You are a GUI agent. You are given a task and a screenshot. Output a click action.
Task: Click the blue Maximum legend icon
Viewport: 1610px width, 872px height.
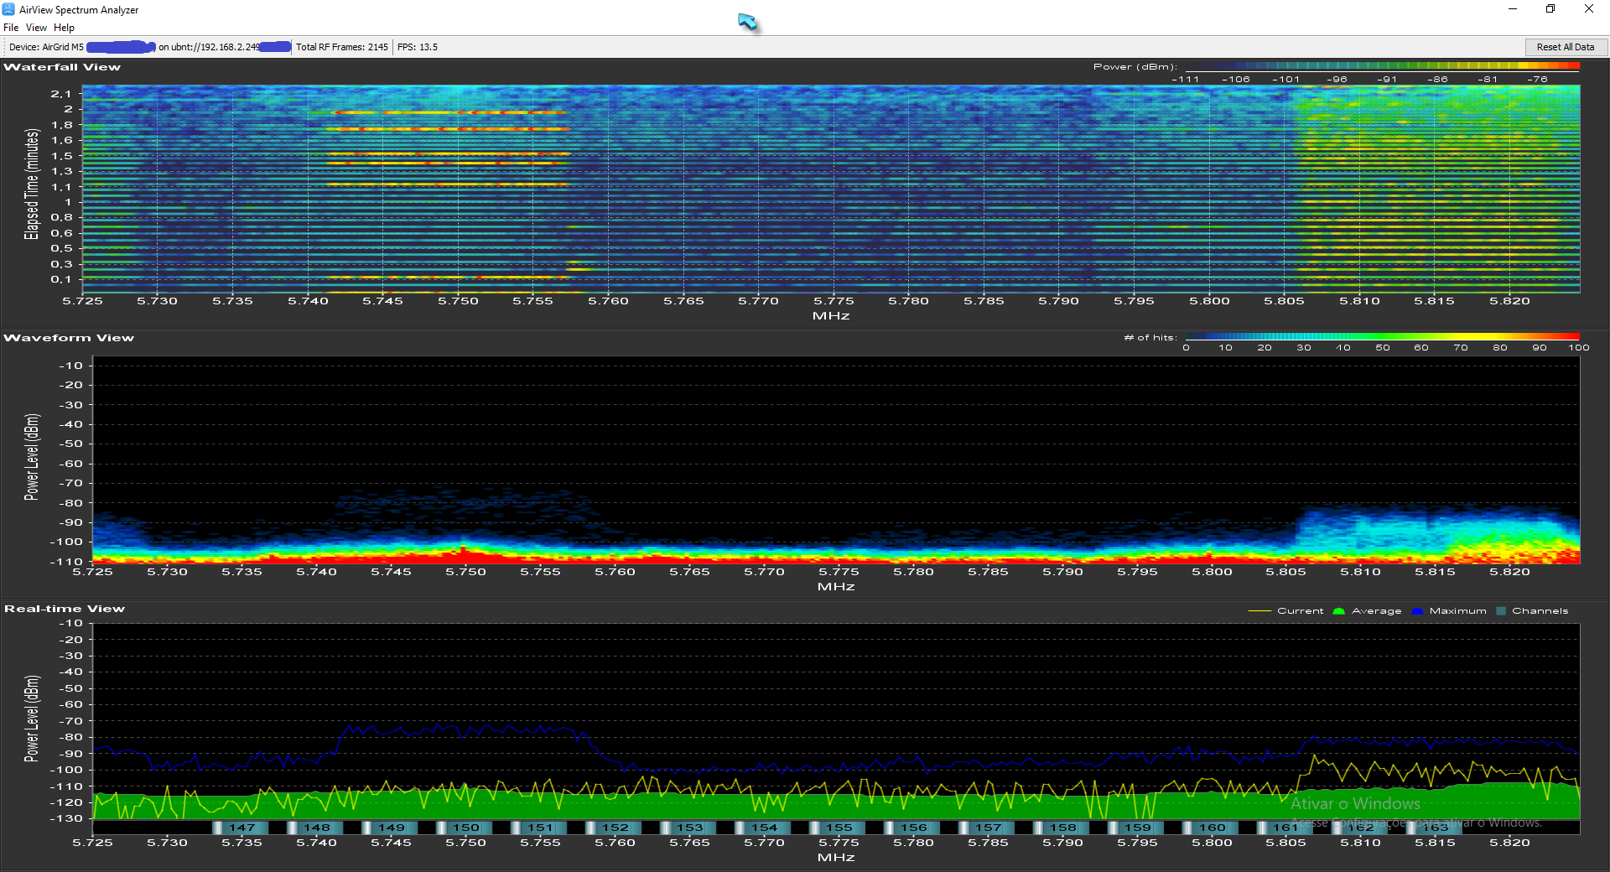pyautogui.click(x=1417, y=611)
